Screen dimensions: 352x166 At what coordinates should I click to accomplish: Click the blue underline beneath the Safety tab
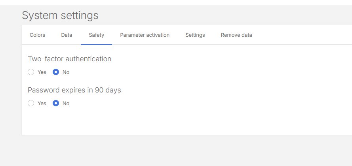click(96, 44)
